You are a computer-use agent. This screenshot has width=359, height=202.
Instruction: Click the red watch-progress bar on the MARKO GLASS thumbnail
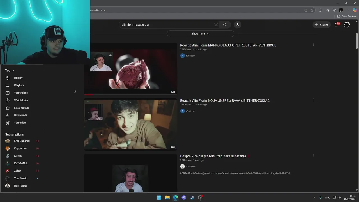[89, 95]
